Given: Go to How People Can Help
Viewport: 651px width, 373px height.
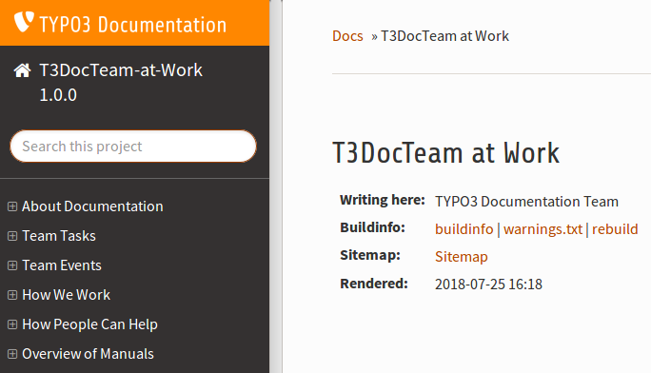Looking at the screenshot, I should (x=90, y=324).
